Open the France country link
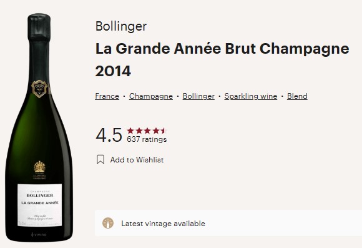The width and height of the screenshot is (362, 248). coord(107,96)
